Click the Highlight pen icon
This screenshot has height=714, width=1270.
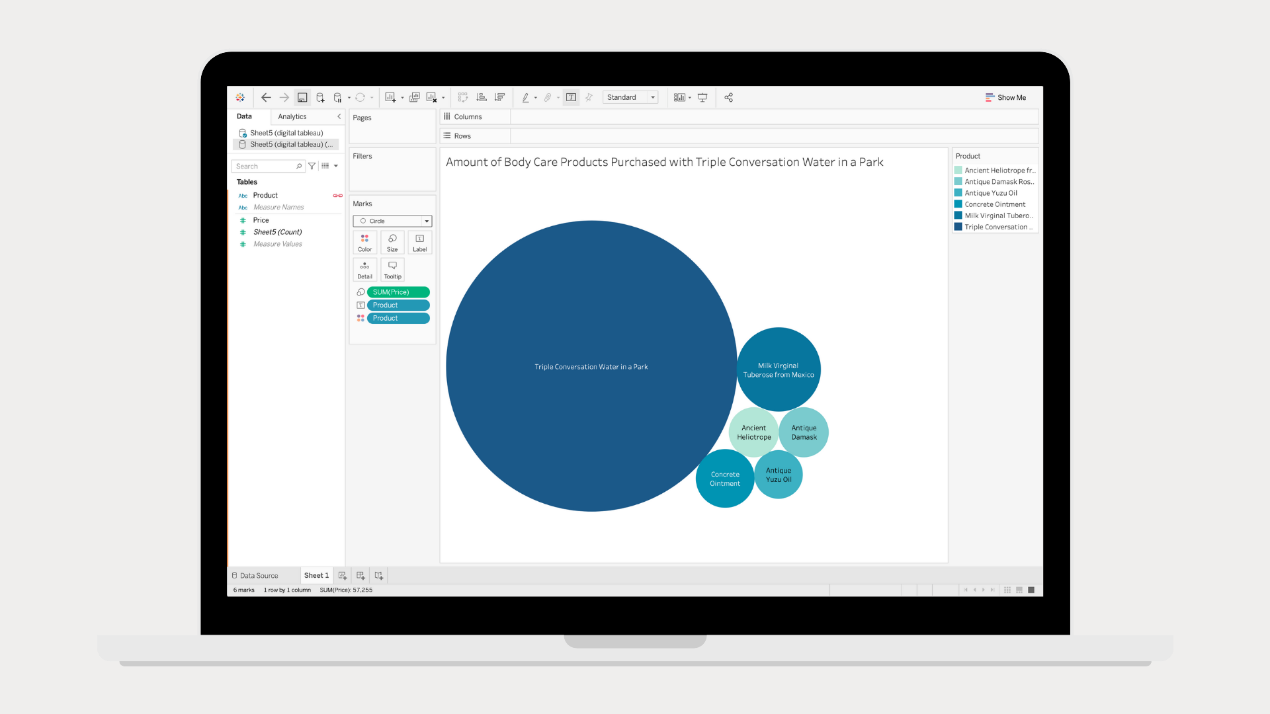(x=525, y=97)
